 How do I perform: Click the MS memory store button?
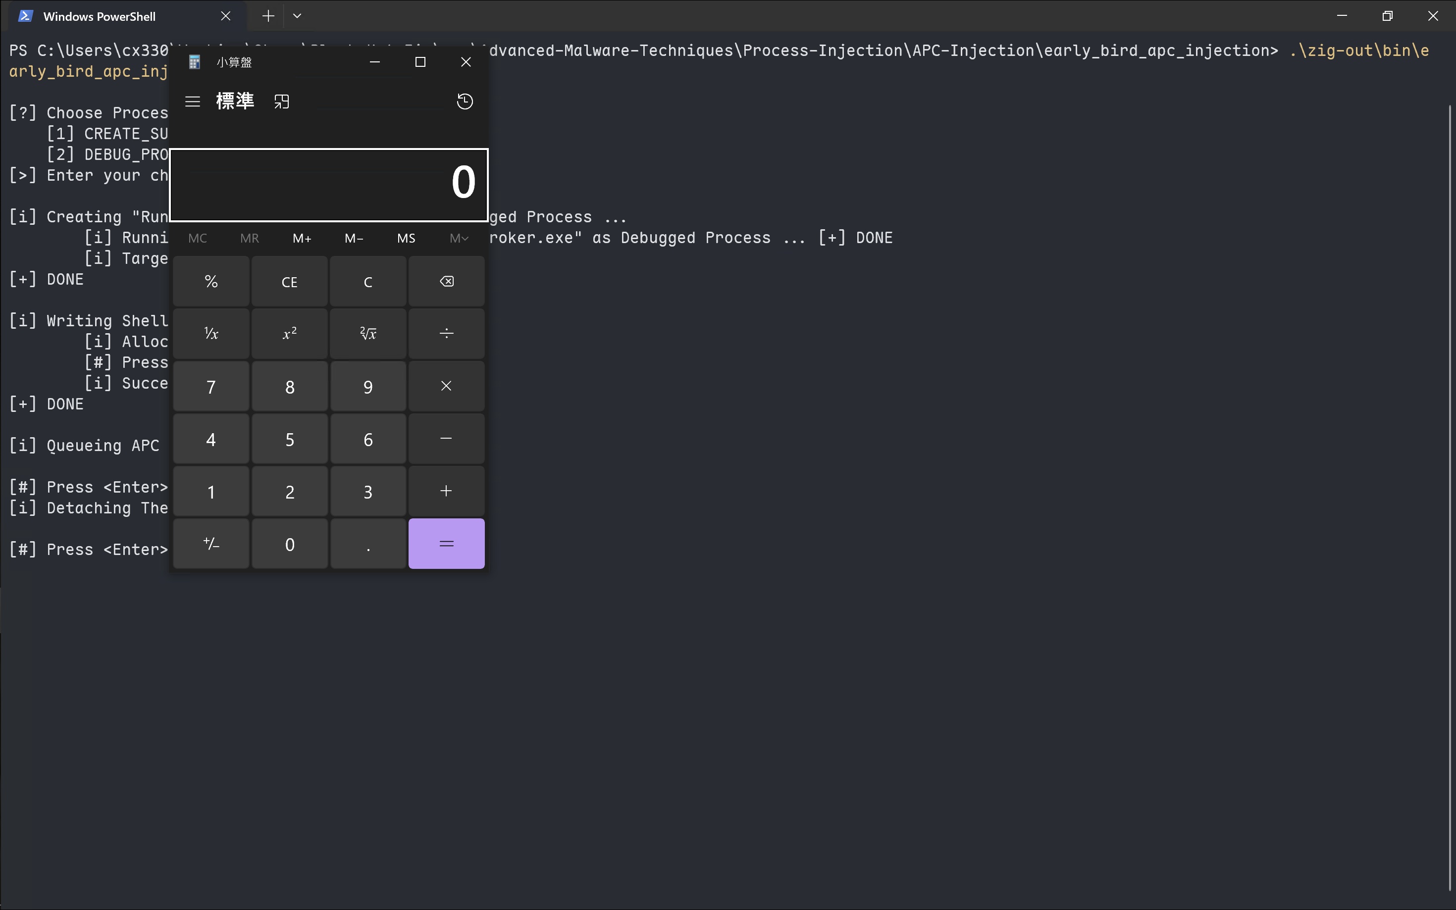(x=406, y=238)
